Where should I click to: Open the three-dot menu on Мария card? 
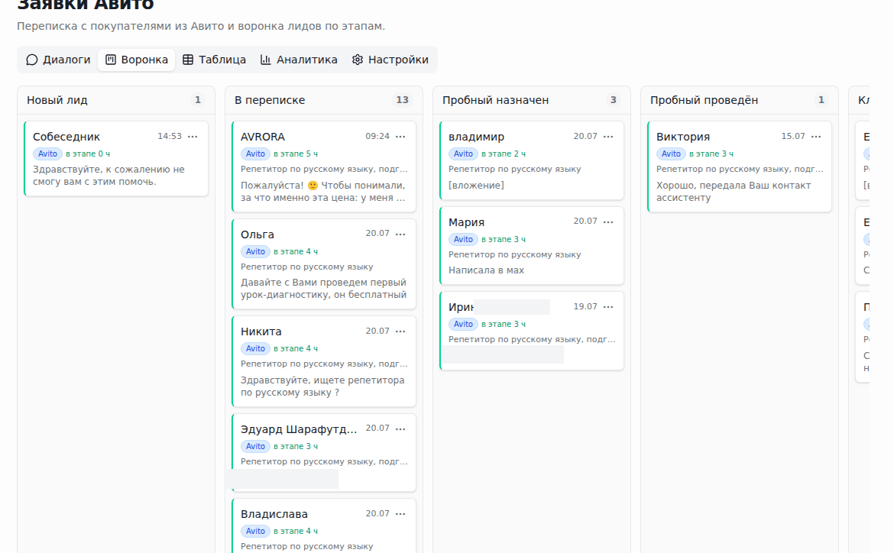[x=608, y=222]
